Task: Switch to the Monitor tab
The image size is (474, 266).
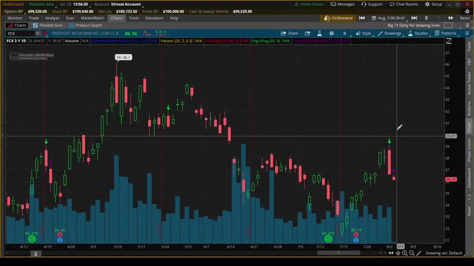Action: (x=15, y=18)
